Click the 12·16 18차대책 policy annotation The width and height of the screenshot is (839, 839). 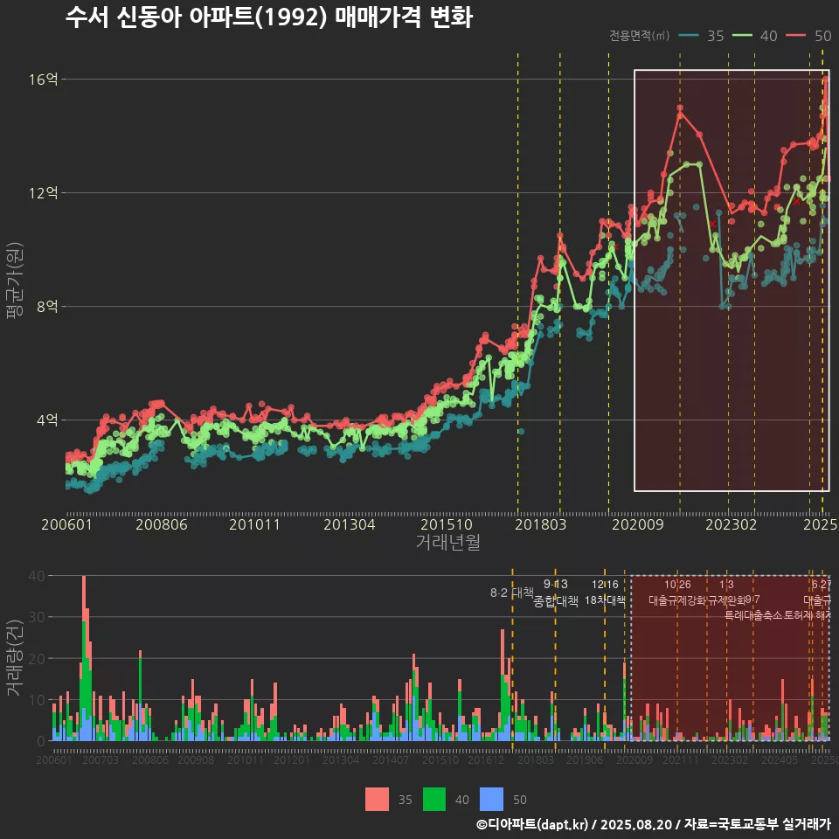(605, 593)
